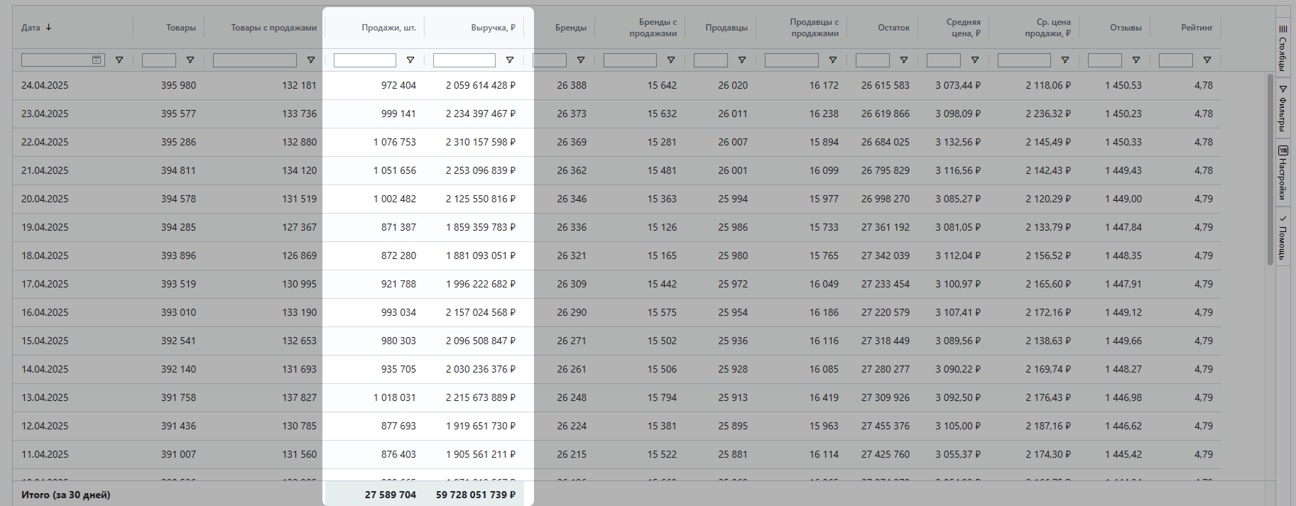This screenshot has width=1296, height=506.
Task: Click into the Выручка, ₽ filter input
Action: 464,60
